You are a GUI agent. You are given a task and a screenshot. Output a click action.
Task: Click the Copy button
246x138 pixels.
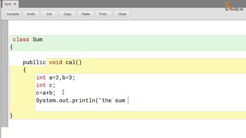point(67,14)
